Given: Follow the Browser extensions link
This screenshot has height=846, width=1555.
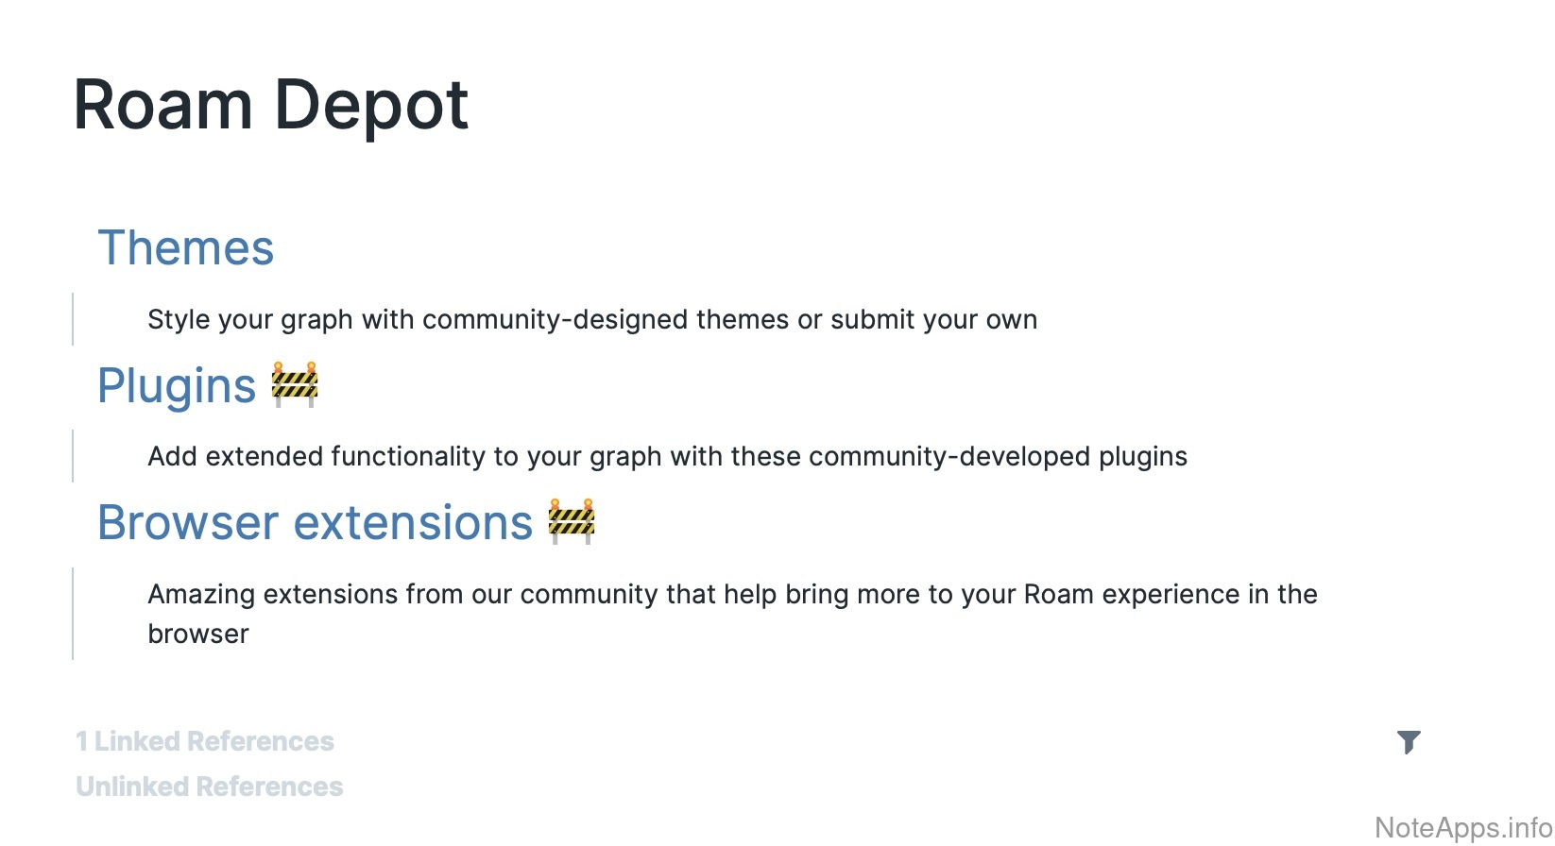Looking at the screenshot, I should [316, 523].
